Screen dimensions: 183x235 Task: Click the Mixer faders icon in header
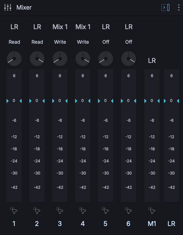[x=8, y=7]
